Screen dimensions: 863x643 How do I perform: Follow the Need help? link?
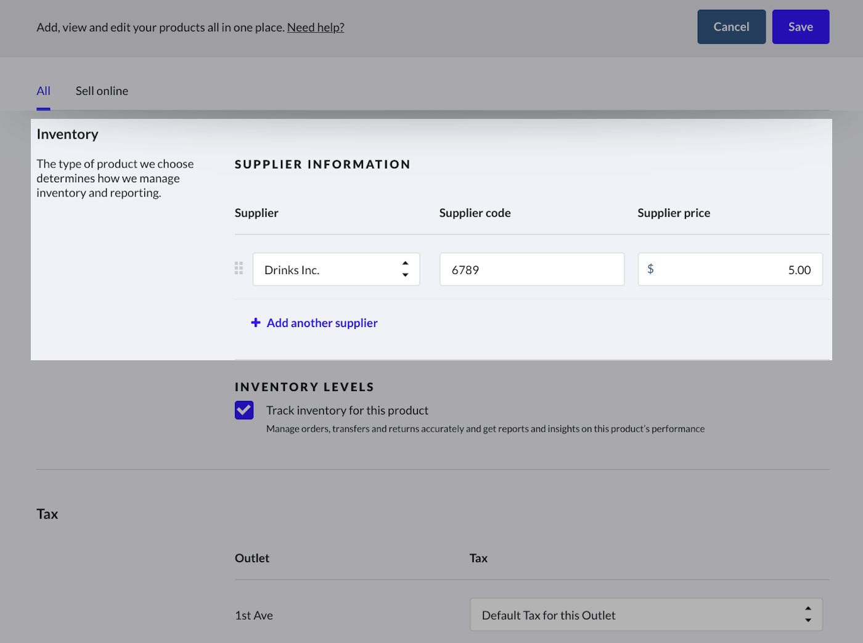click(x=316, y=28)
